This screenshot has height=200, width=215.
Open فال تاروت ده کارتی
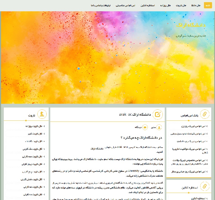[33, 195]
